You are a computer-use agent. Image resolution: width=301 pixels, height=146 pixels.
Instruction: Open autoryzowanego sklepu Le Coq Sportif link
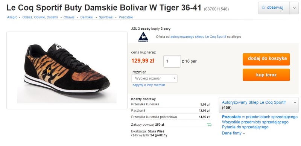[198, 36]
